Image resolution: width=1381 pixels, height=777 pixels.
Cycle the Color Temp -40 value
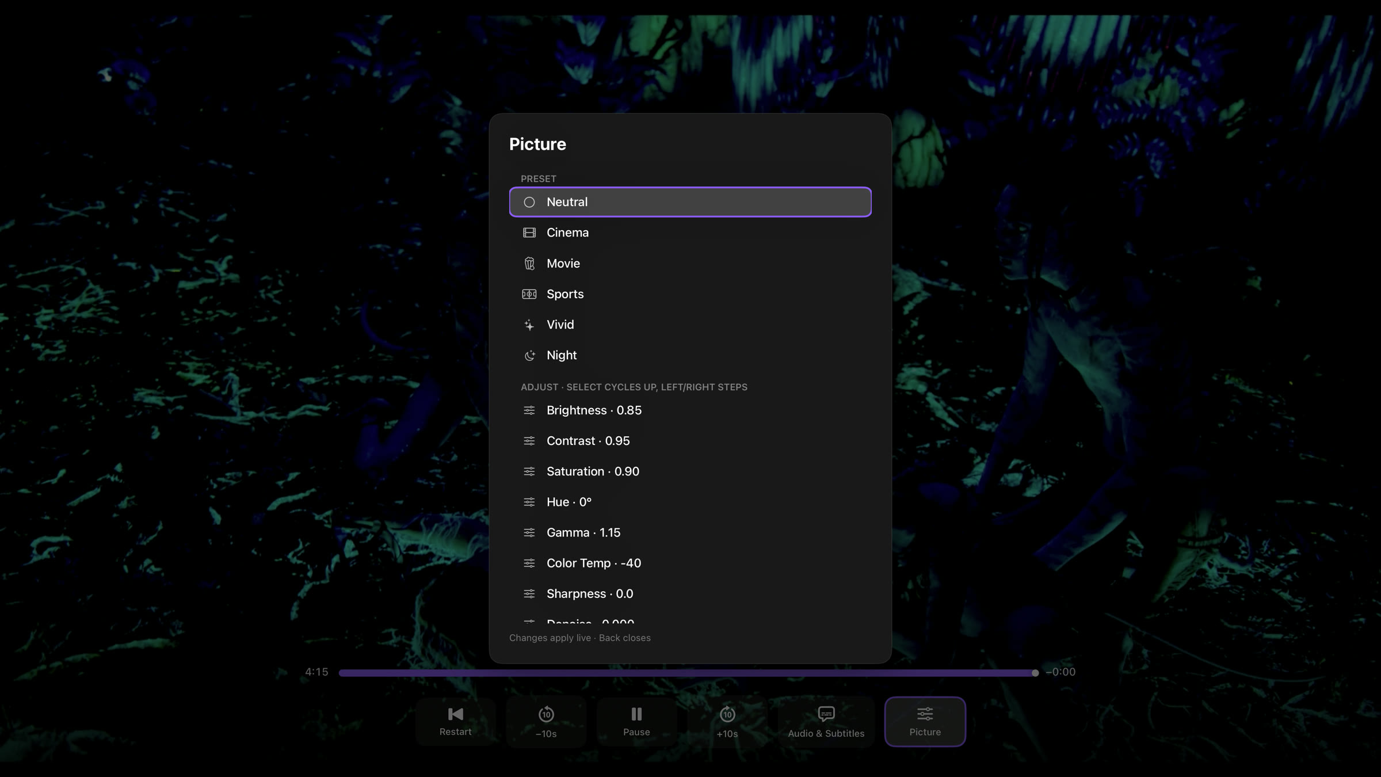click(690, 563)
